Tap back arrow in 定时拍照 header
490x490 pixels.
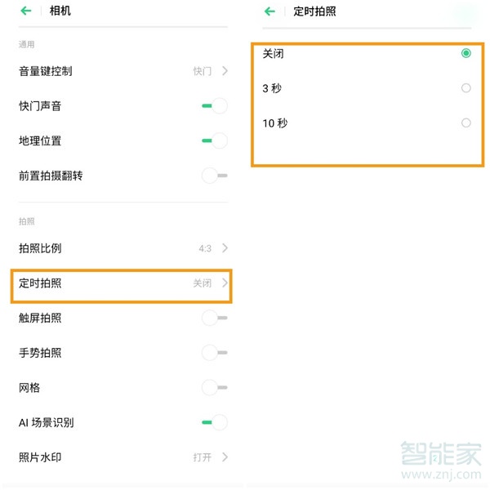[x=270, y=11]
